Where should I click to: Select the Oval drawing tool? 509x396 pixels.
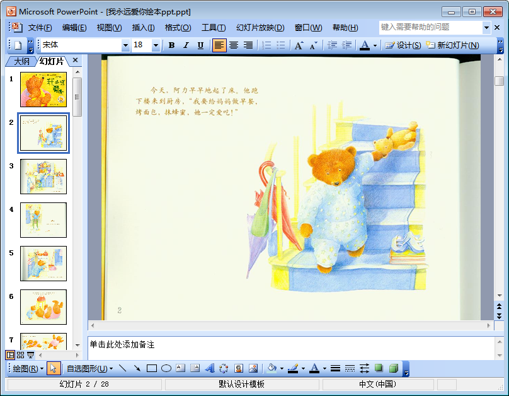[x=166, y=368]
